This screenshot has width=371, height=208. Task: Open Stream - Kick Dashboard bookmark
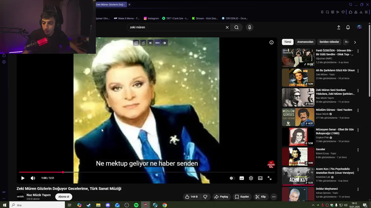pos(205,18)
